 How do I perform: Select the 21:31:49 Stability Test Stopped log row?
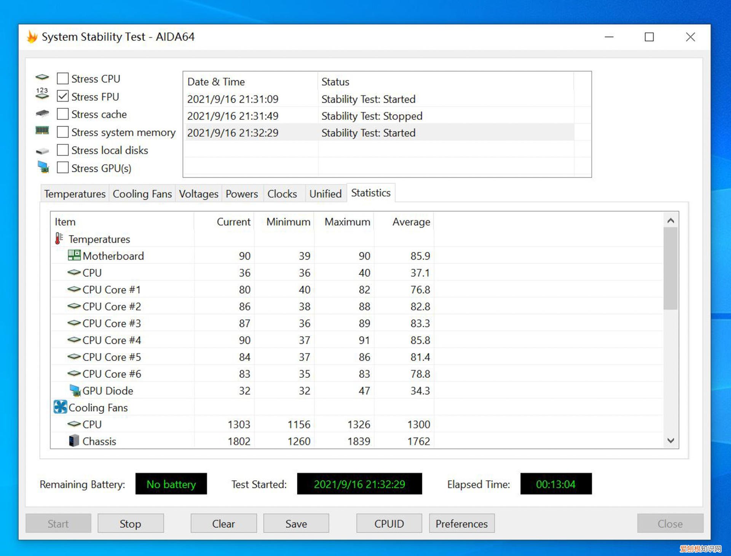(305, 116)
